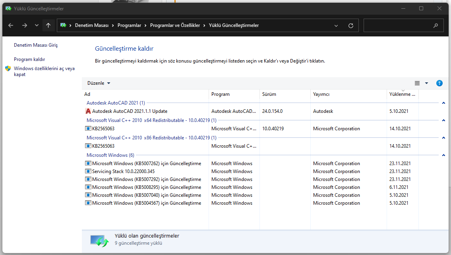451x255 pixels.
Task: Collapse the Autodesk AutoCAD 2021 group
Action: 443,103
